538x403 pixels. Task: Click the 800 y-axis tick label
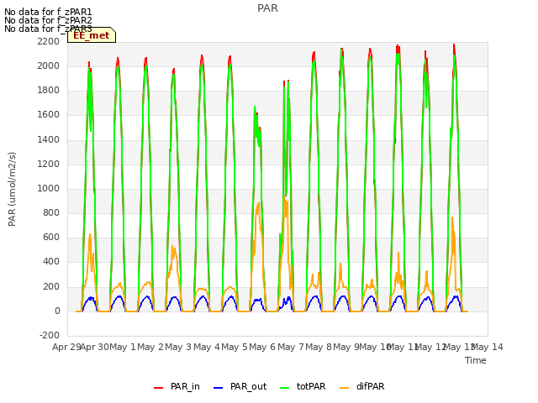click(51, 213)
